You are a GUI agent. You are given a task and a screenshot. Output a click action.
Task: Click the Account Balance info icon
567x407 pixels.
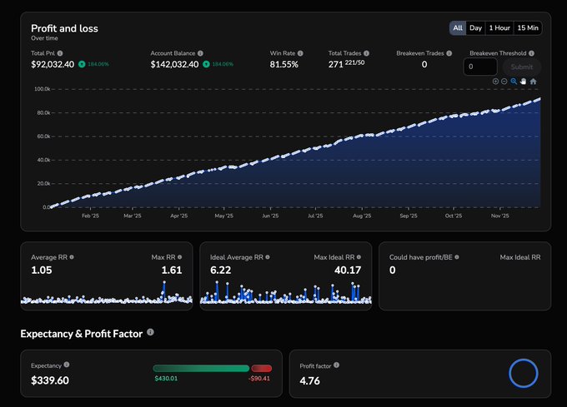pos(200,53)
